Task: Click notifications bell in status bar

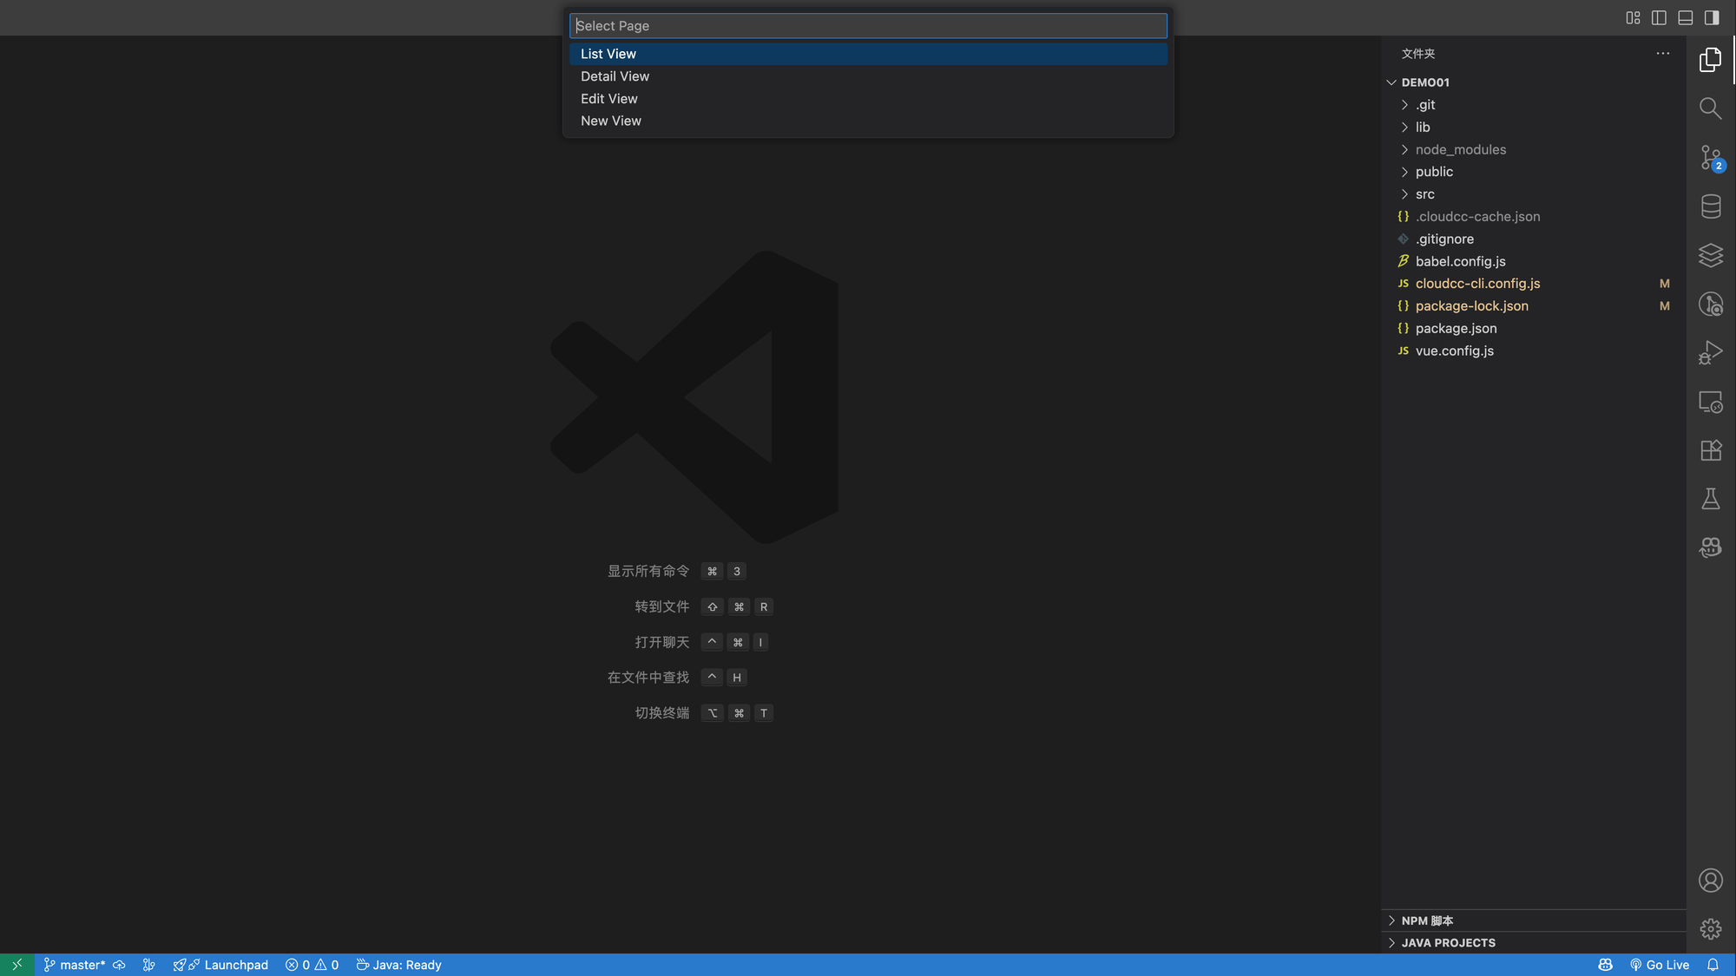Action: pyautogui.click(x=1713, y=965)
